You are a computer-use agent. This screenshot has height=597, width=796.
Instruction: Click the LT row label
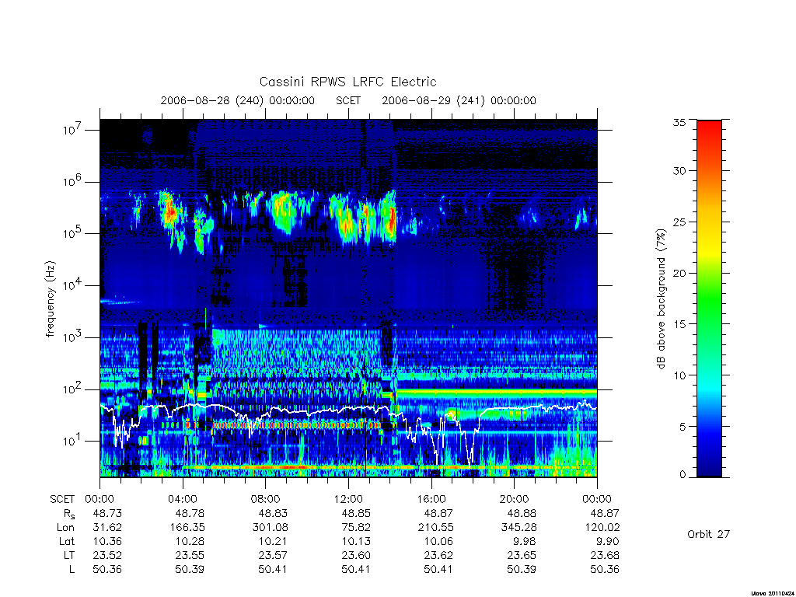click(x=68, y=555)
